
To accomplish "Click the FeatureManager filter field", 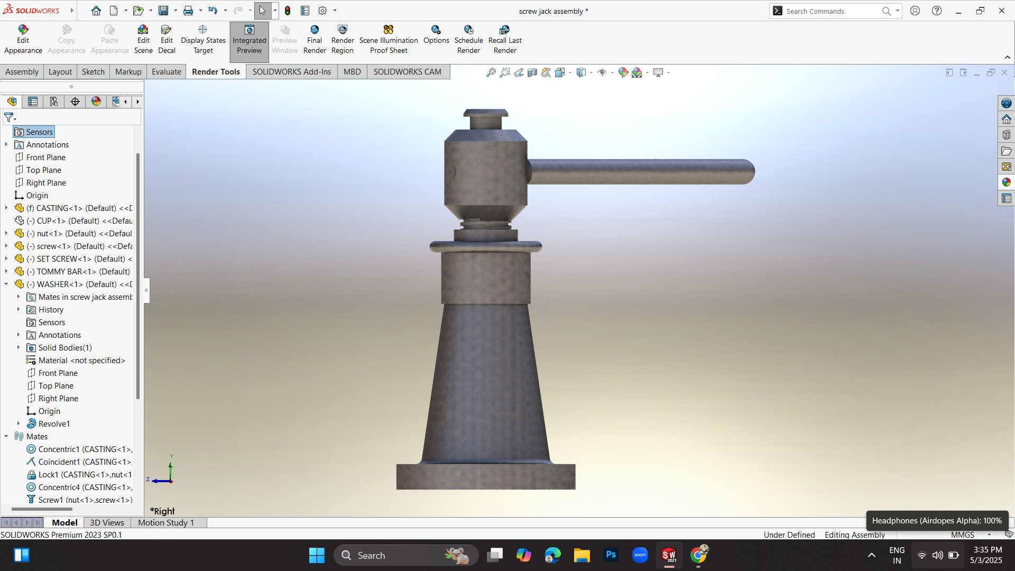I will 72,117.
